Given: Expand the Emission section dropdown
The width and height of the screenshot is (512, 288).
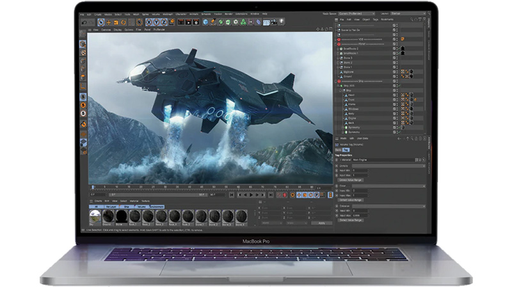Looking at the screenshot, I should 388,206.
